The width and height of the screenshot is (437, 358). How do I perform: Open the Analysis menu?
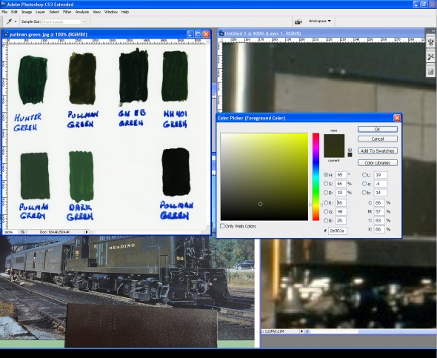[x=82, y=12]
